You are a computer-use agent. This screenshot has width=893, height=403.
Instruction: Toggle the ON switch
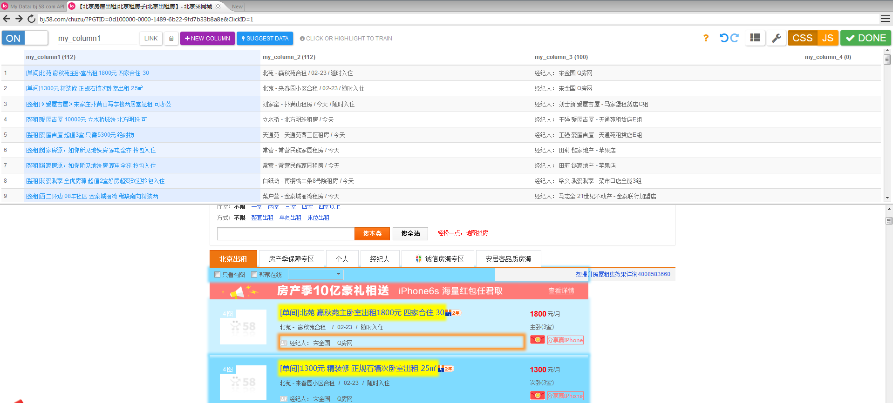click(25, 38)
